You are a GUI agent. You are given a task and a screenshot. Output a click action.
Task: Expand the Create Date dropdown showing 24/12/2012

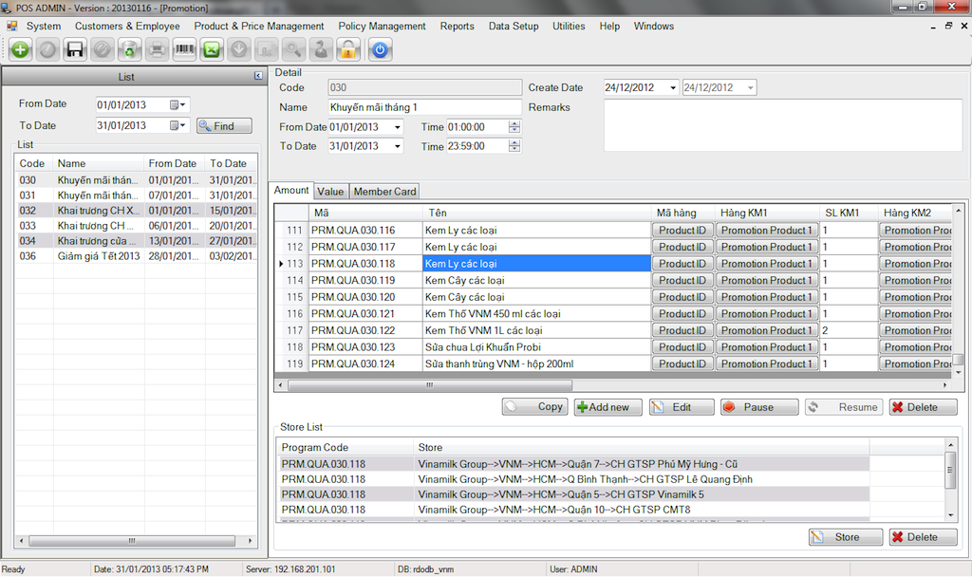[x=672, y=87]
